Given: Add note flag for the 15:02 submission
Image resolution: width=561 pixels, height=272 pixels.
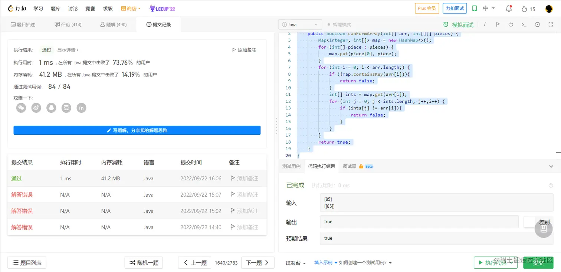Looking at the screenshot, I should point(244,211).
